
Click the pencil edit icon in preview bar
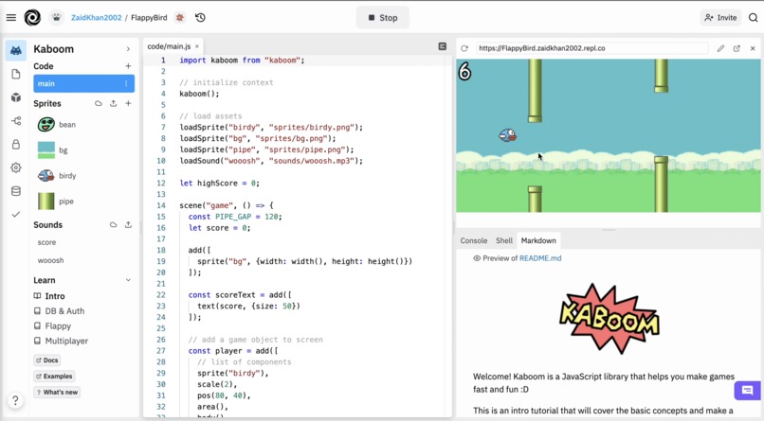coord(720,48)
